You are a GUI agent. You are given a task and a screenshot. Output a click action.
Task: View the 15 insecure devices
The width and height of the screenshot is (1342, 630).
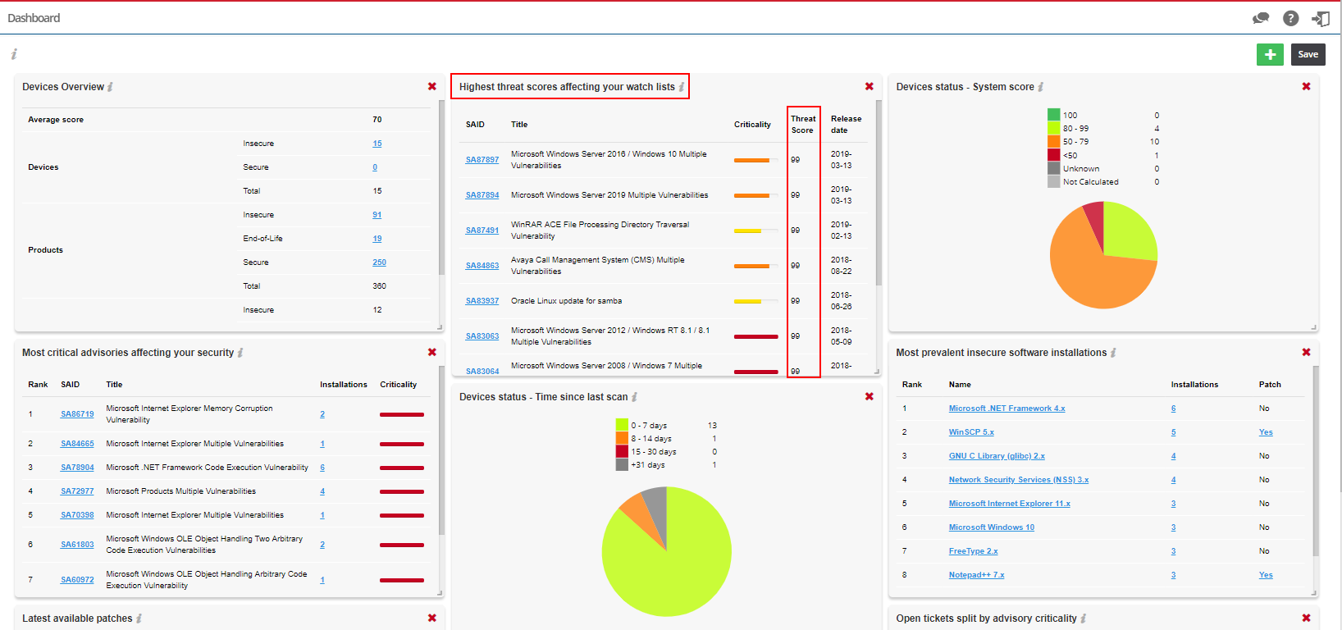click(x=377, y=144)
